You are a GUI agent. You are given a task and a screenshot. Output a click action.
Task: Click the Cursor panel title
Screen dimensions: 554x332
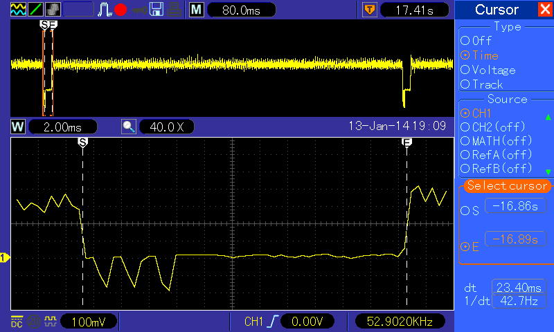point(497,10)
